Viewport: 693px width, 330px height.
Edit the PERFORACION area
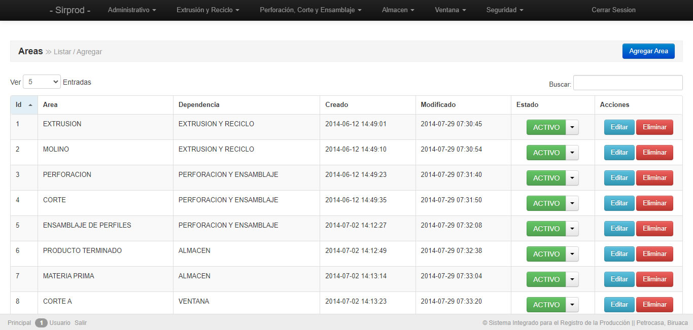[619, 178]
